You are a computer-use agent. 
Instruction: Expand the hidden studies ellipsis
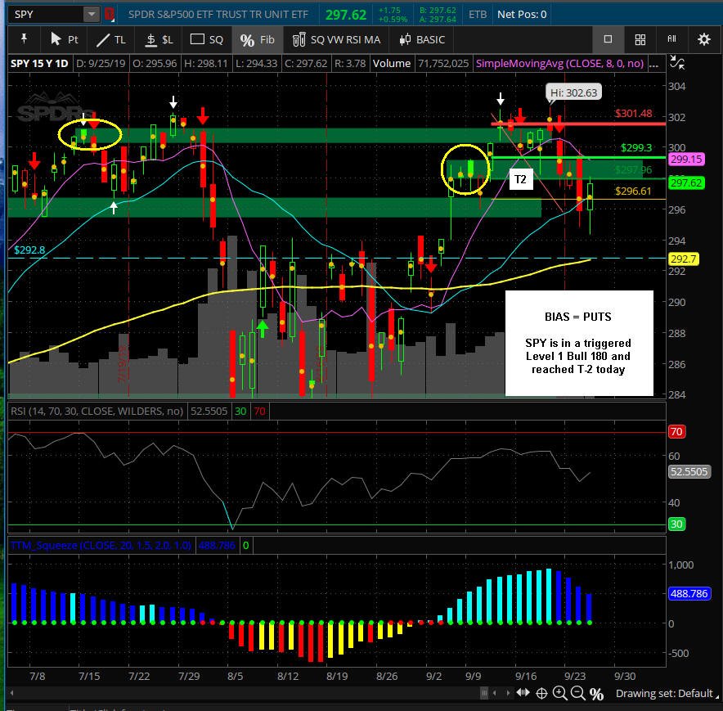click(x=653, y=64)
